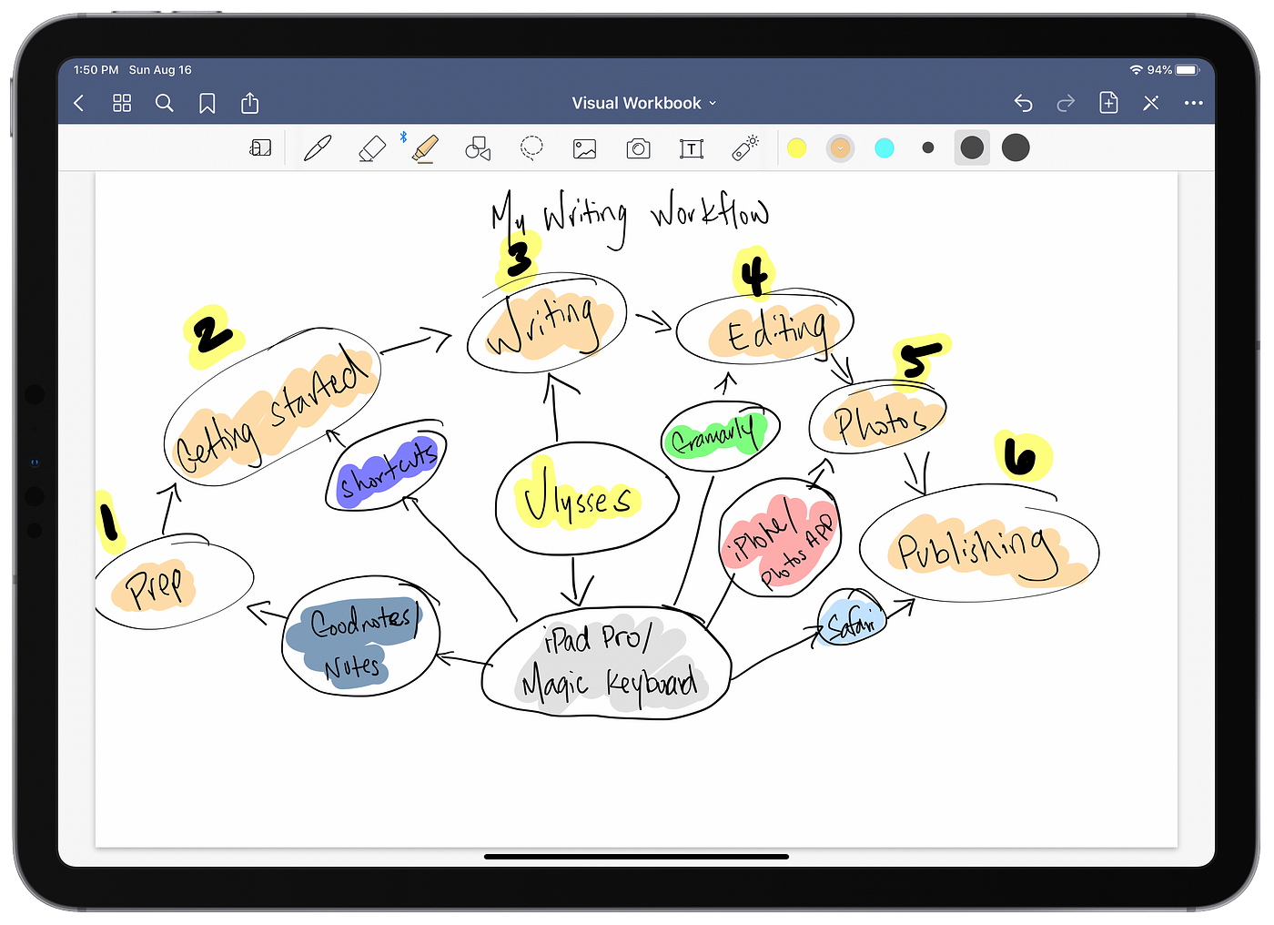The height and width of the screenshot is (925, 1274).
Task: Go back with the back chevron
Action: coord(79,104)
